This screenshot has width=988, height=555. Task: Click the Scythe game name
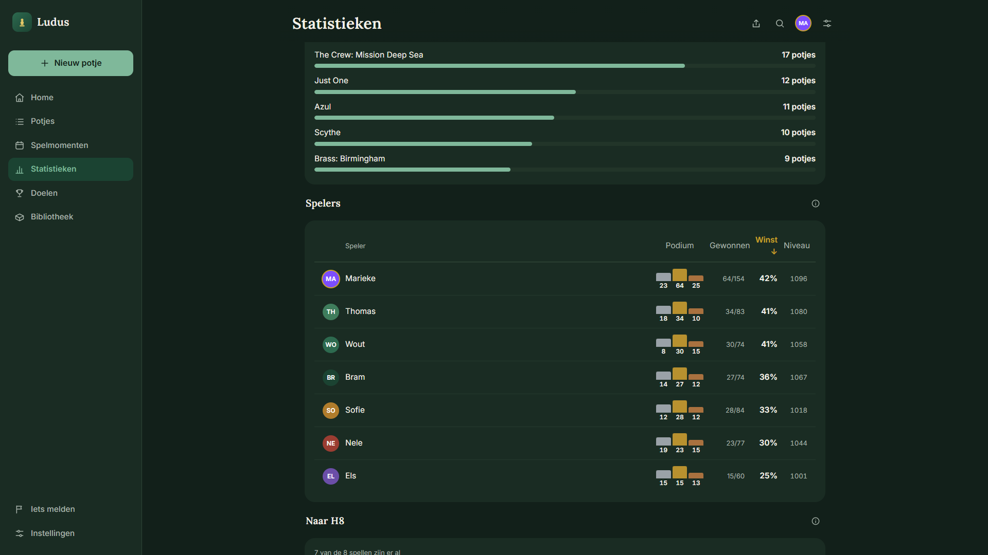coord(327,133)
